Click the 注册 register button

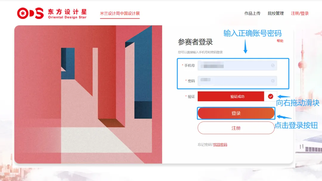tap(236, 128)
